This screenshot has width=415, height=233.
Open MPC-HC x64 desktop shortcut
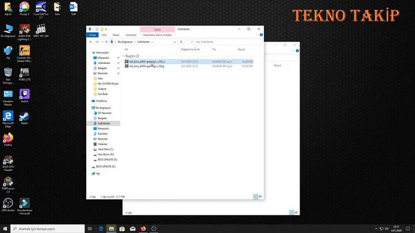[x=41, y=30]
